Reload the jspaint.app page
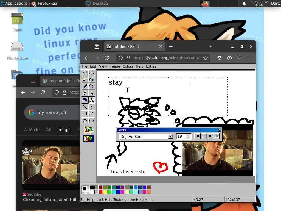This screenshot has width=281, height=211. (107, 58)
